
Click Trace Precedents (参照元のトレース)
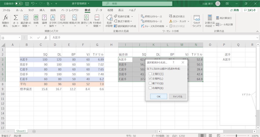coord(151,16)
